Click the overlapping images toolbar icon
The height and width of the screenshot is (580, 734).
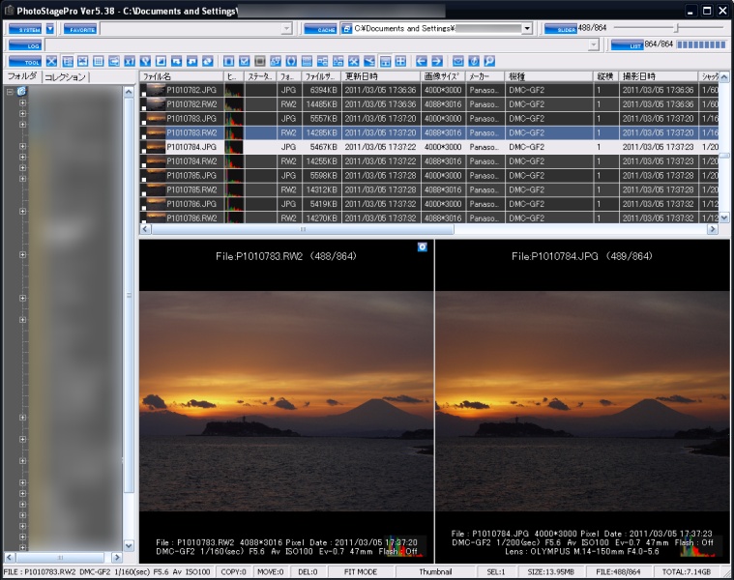276,61
